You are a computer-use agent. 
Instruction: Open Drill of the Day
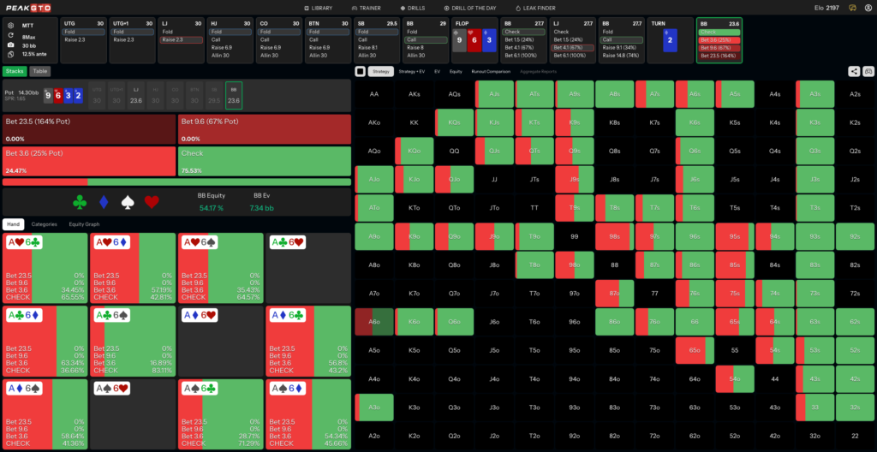pos(470,9)
